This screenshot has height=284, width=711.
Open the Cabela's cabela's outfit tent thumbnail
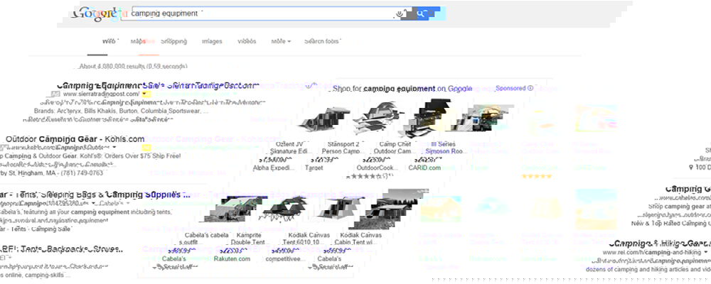coord(233,208)
